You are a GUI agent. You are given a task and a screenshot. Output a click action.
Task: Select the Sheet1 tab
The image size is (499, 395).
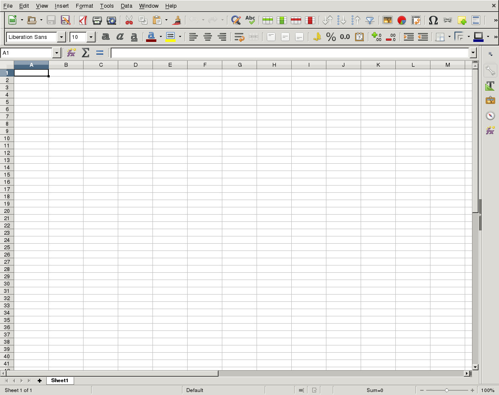[x=60, y=380]
